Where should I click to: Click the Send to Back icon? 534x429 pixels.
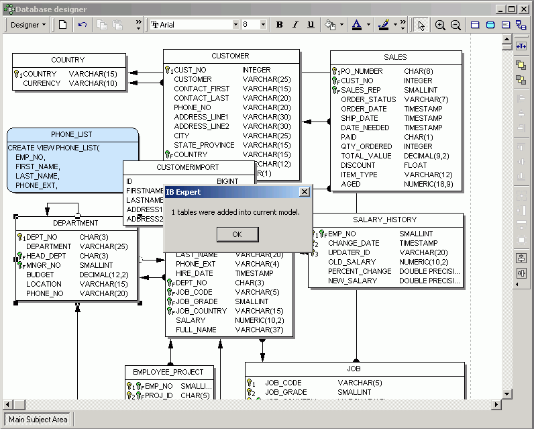point(521,80)
